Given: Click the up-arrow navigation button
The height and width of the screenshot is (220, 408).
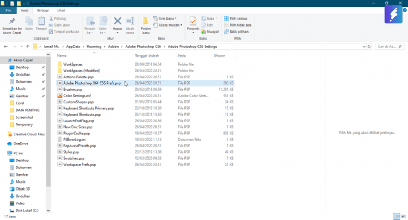Looking at the screenshot, I should point(28,47).
